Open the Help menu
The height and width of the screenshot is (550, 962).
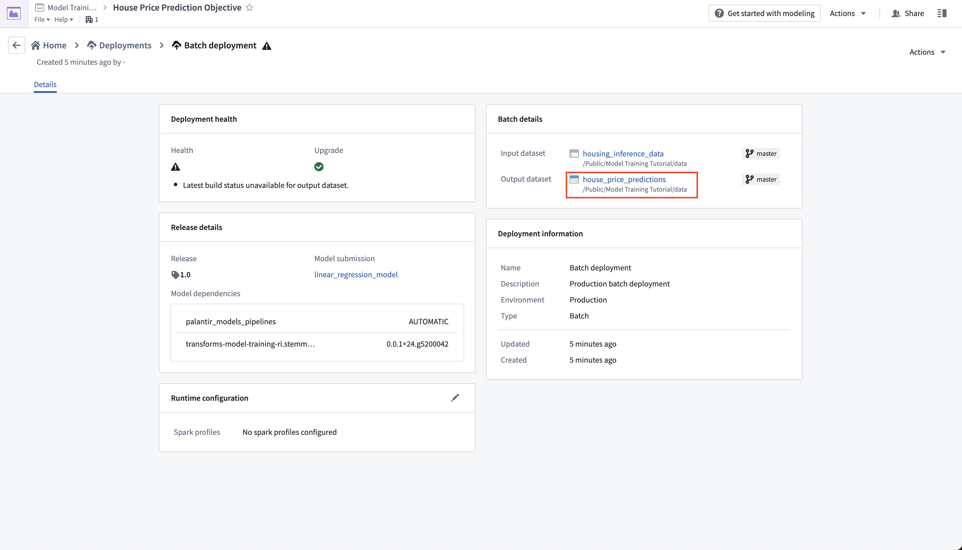click(x=63, y=19)
